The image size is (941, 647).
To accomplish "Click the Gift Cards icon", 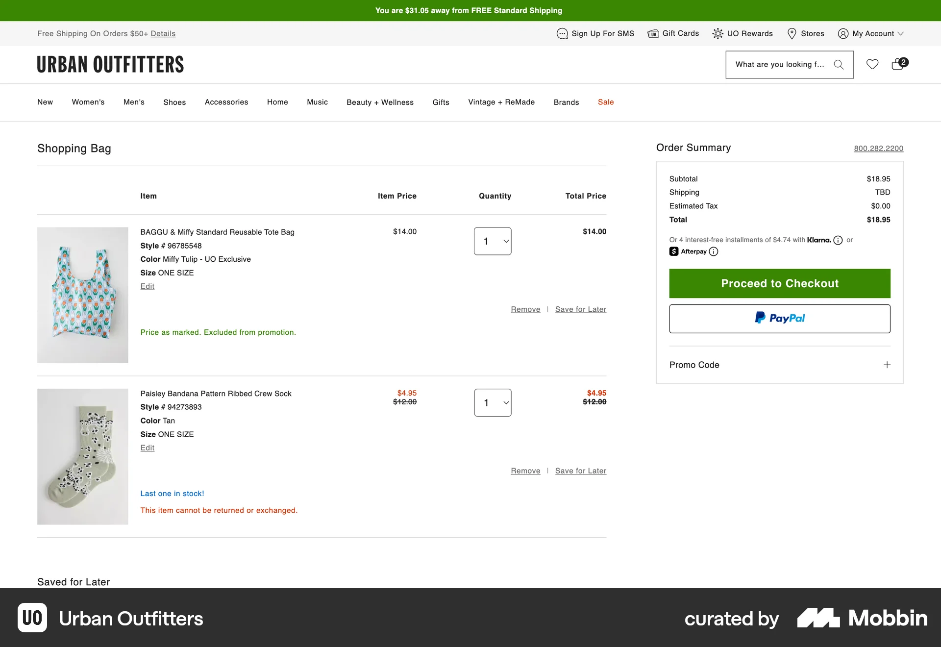I will 654,33.
